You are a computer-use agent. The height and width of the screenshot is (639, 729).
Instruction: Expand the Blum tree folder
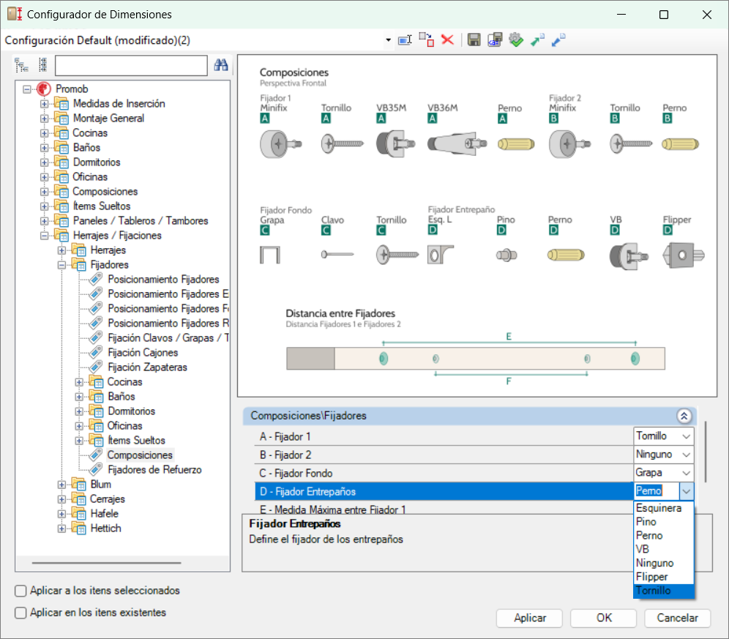[61, 485]
